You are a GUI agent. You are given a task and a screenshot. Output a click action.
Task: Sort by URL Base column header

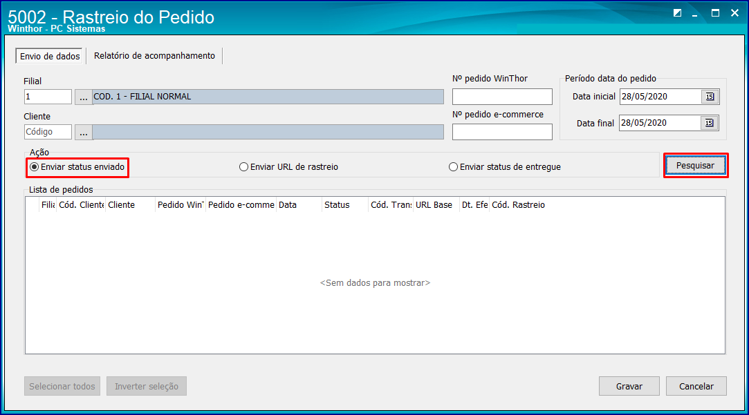pyautogui.click(x=436, y=204)
